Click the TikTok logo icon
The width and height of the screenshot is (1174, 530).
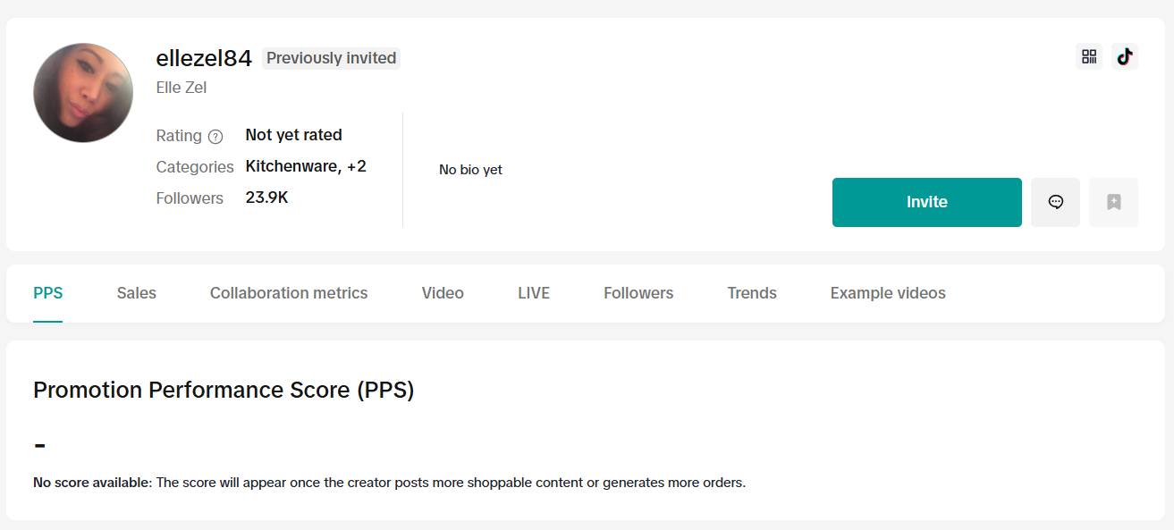point(1125,57)
